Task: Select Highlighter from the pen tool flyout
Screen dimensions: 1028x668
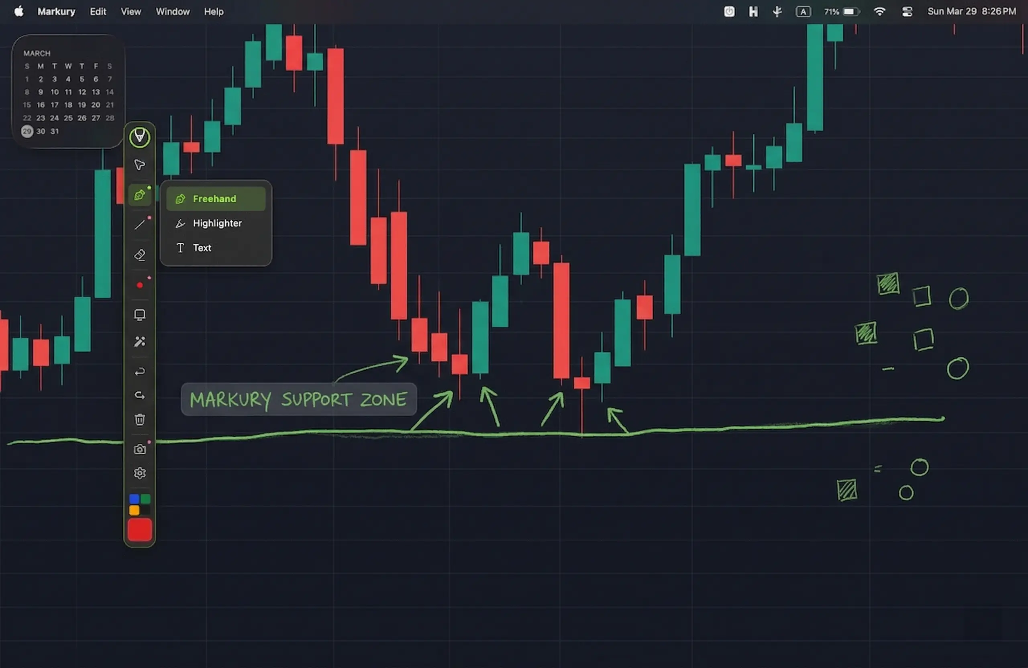Action: click(x=217, y=223)
